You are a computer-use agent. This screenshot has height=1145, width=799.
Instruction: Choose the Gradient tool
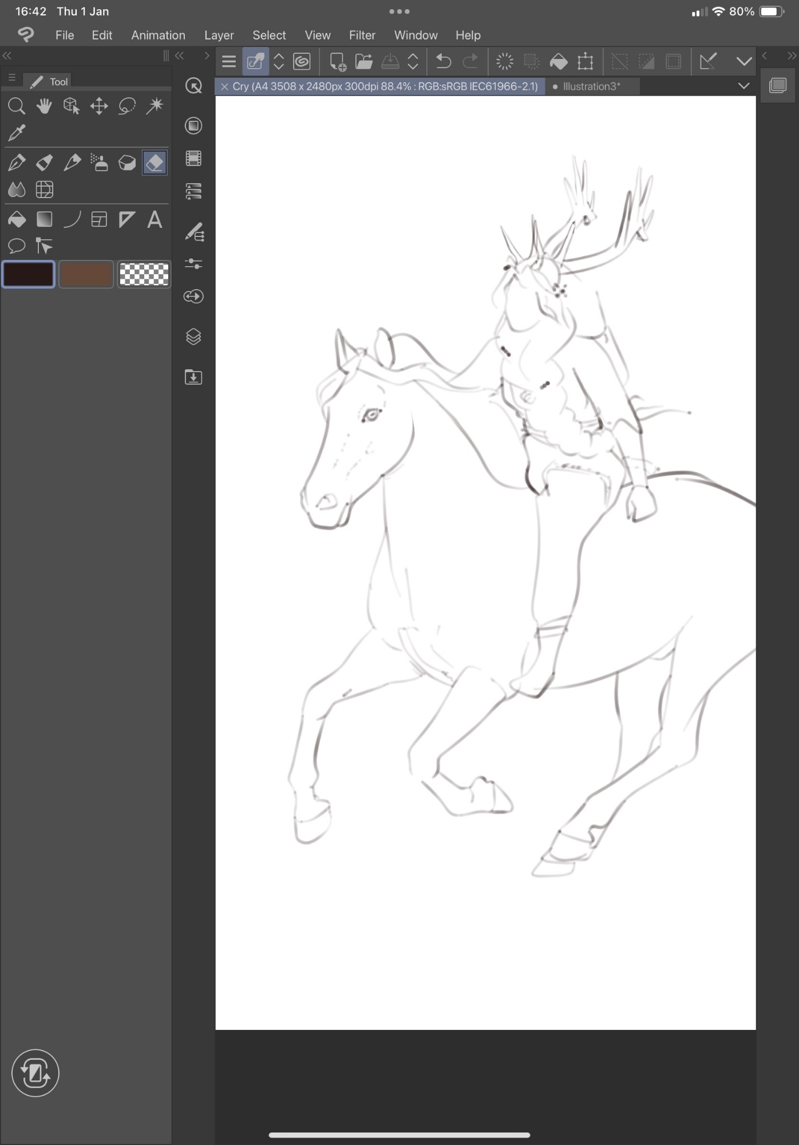coord(44,219)
